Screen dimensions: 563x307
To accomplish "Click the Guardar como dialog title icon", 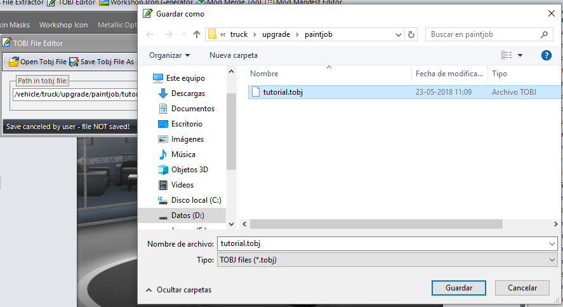I will [147, 13].
